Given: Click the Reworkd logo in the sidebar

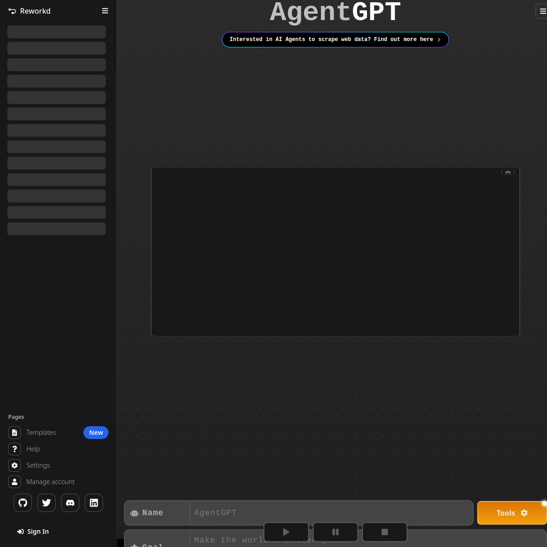Looking at the screenshot, I should tap(30, 11).
